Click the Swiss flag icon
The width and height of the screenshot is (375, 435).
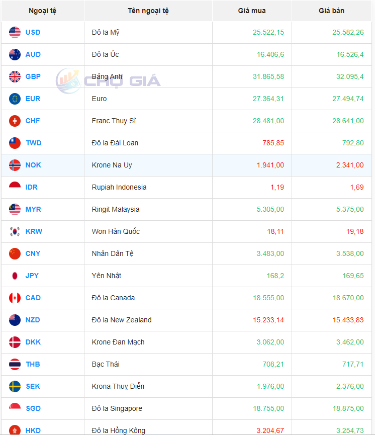point(15,121)
